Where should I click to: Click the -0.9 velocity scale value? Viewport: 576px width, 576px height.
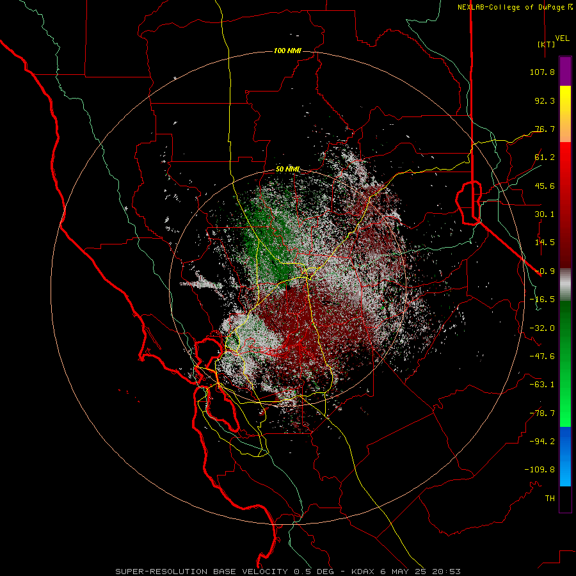(545, 271)
